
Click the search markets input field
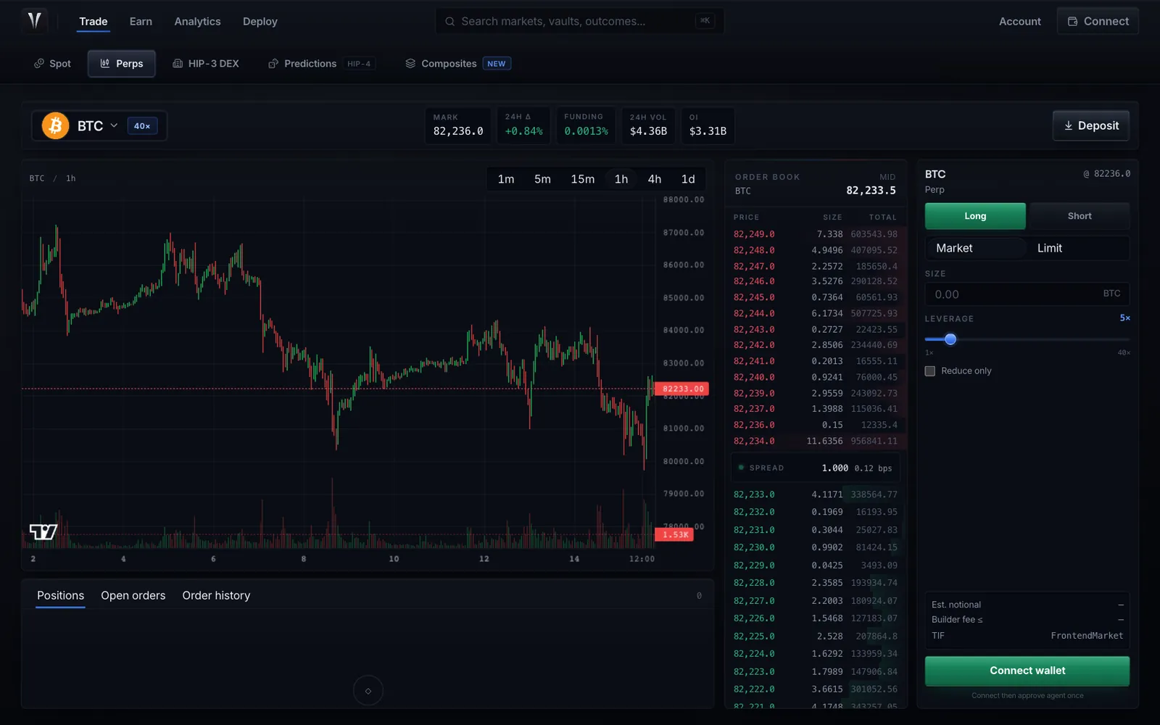click(579, 22)
